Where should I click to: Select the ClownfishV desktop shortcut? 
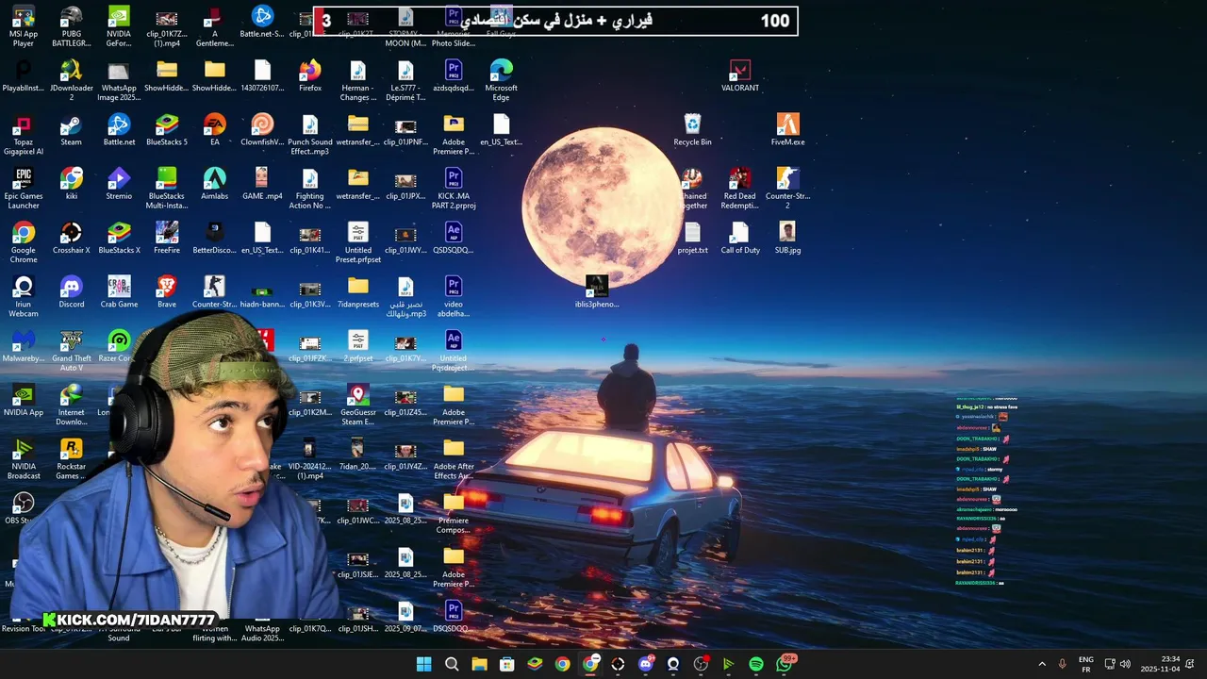262,130
